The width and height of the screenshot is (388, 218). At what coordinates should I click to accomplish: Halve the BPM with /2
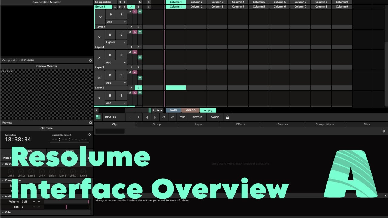coord(164,117)
